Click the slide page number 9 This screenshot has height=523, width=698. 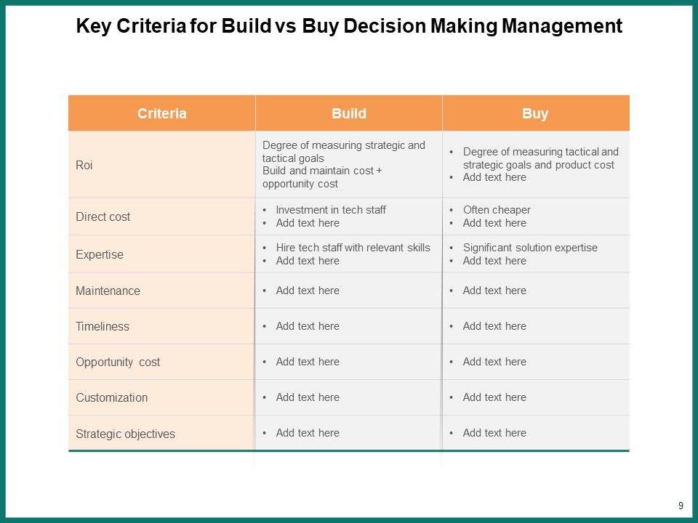[x=681, y=506]
